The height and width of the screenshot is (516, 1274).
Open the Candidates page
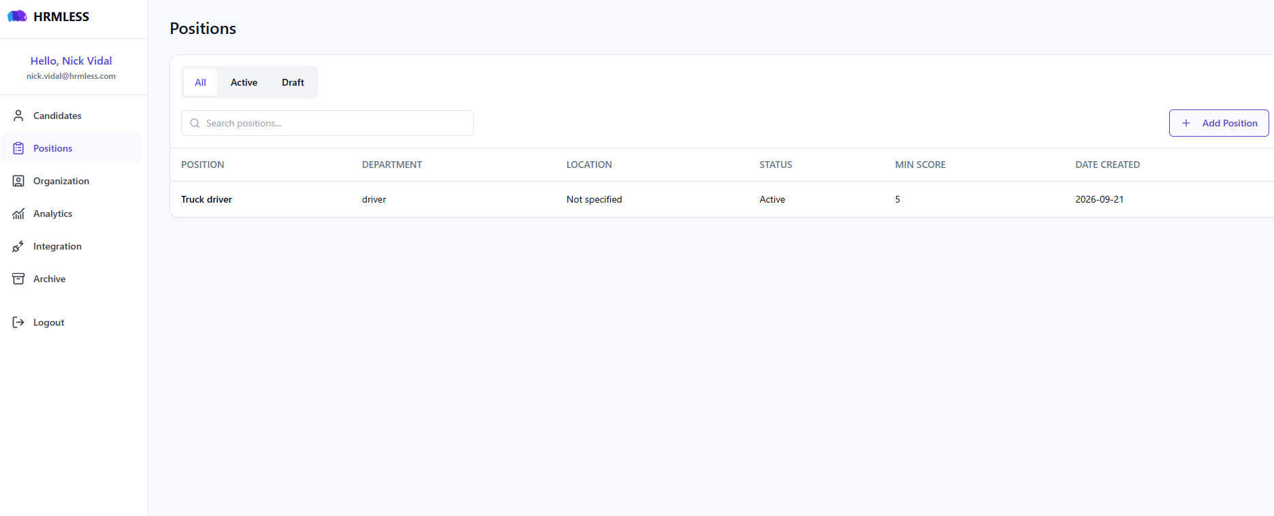click(71, 116)
